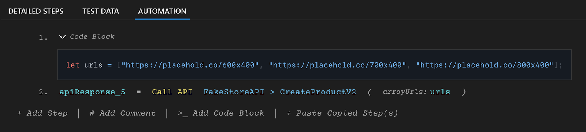This screenshot has width=586, height=132.
Task: Click inside the code editor on 700x400 URL
Action: point(337,65)
